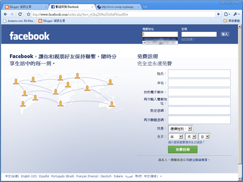Switch language to Hindi

(x=139, y=176)
